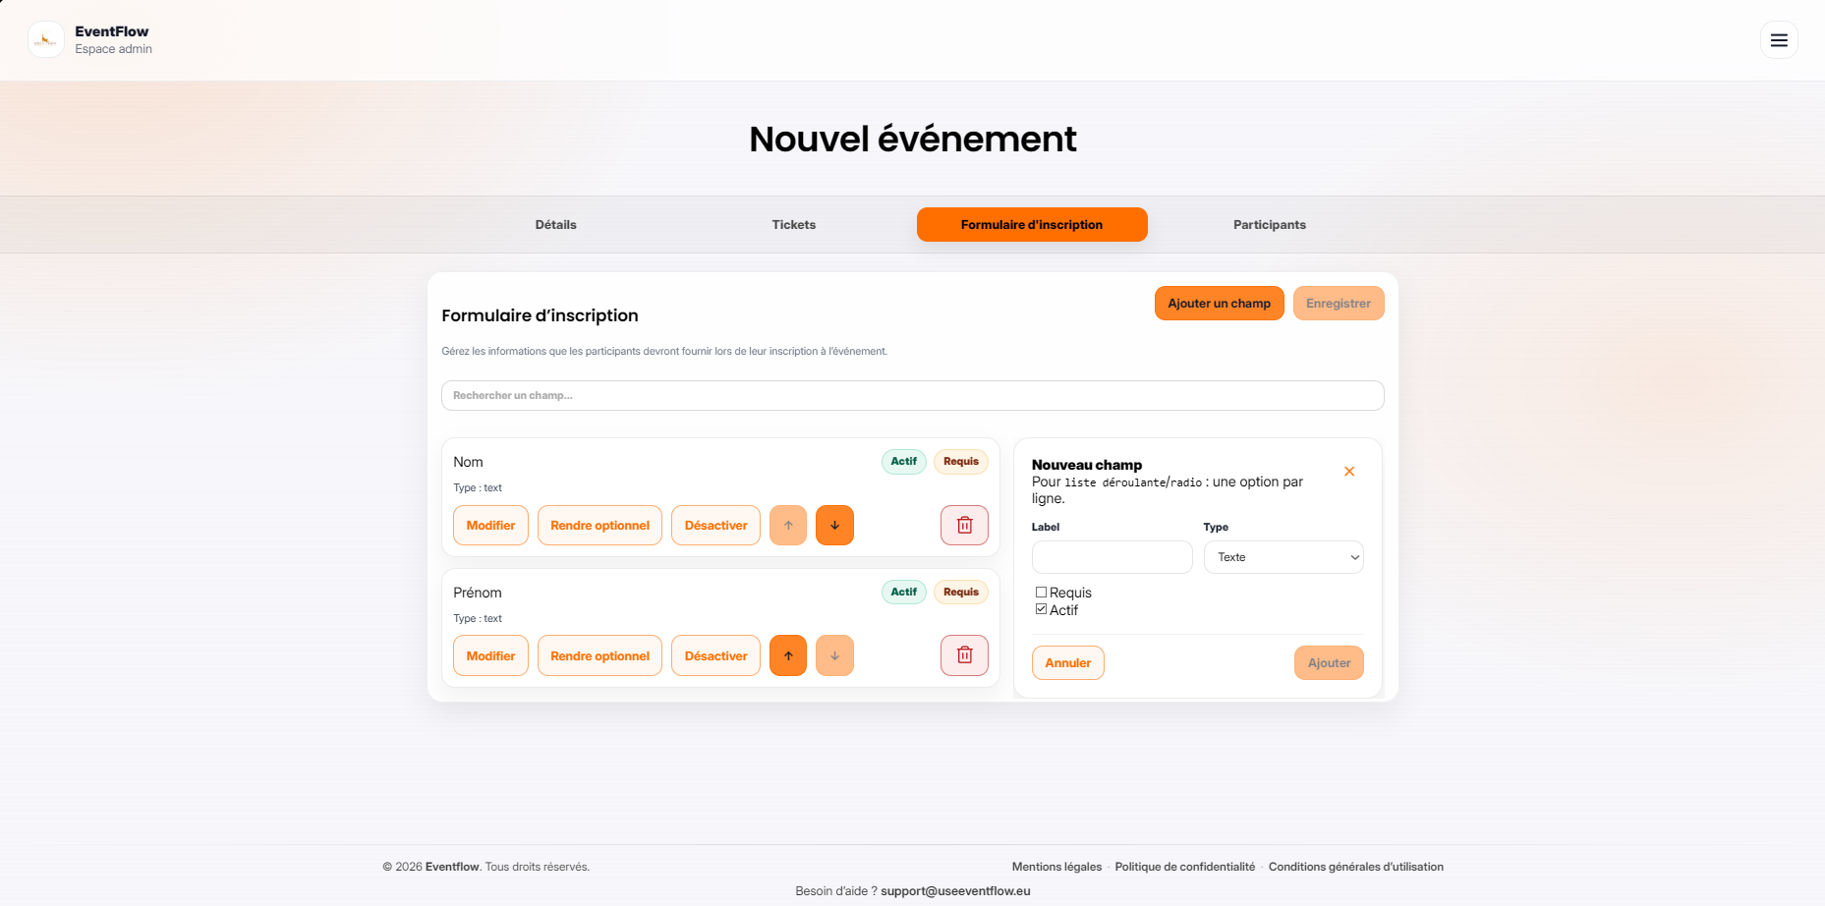Check the Requis checkbox in Nouveau champ
This screenshot has width=1825, height=906.
tap(1041, 592)
